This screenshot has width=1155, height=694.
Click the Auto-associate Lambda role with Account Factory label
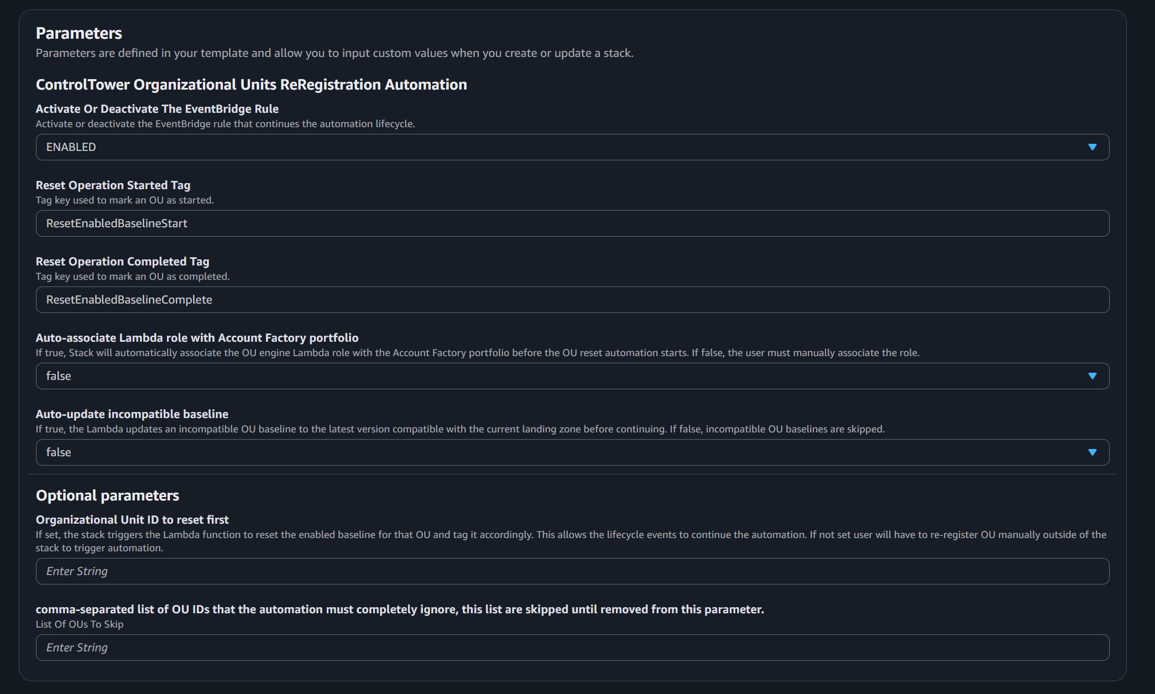[197, 338]
